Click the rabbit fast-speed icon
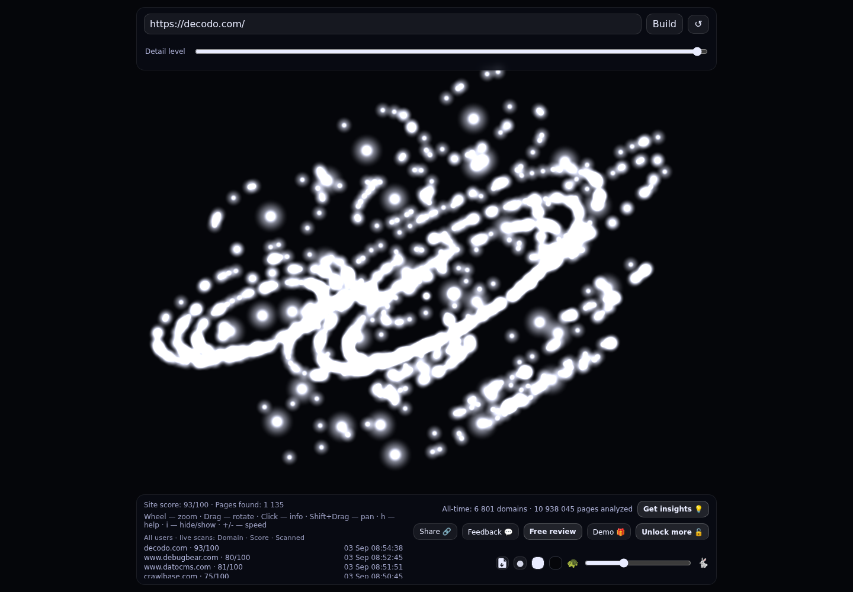 click(703, 563)
